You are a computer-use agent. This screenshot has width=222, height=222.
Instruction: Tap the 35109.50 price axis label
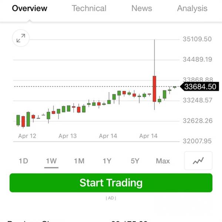(x=197, y=39)
